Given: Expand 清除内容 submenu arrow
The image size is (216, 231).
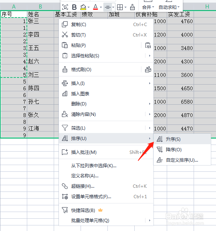Looking at the screenshot, I should point(150,114).
